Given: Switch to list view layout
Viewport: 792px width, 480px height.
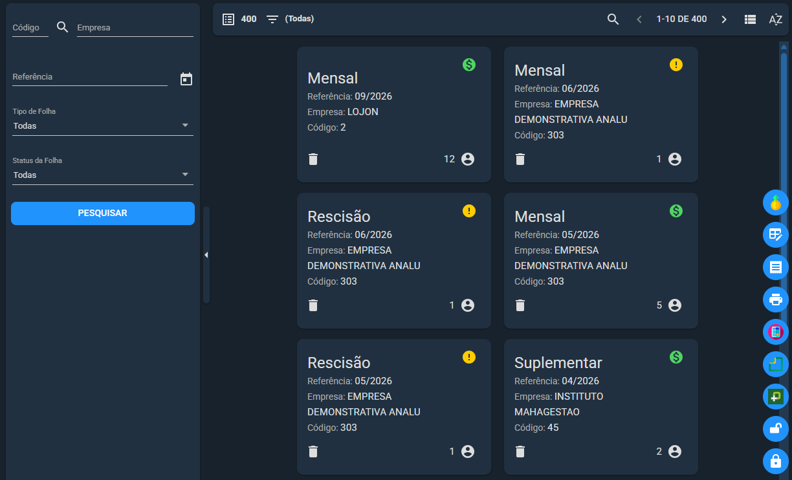Looking at the screenshot, I should pyautogui.click(x=750, y=19).
